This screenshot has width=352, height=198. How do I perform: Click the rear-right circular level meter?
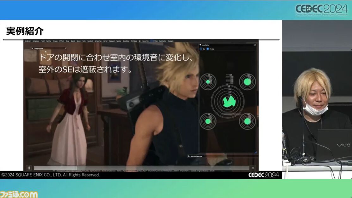pos(247,121)
